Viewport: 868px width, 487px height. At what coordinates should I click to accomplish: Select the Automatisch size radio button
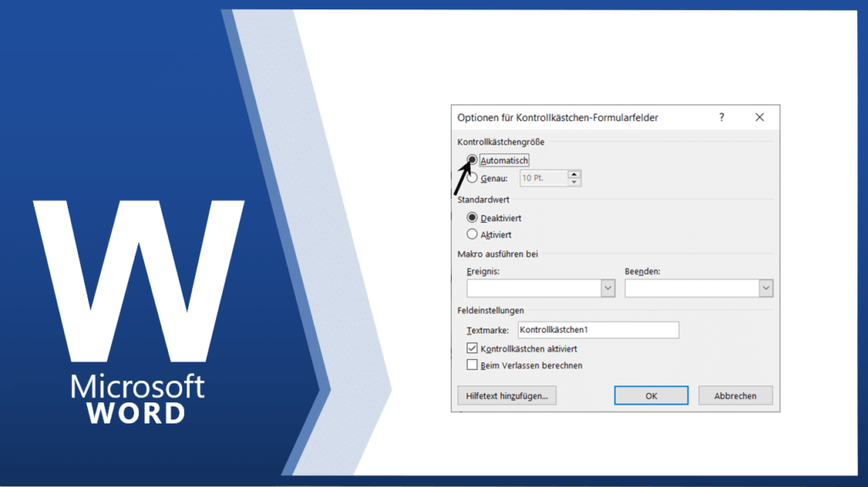pyautogui.click(x=472, y=159)
